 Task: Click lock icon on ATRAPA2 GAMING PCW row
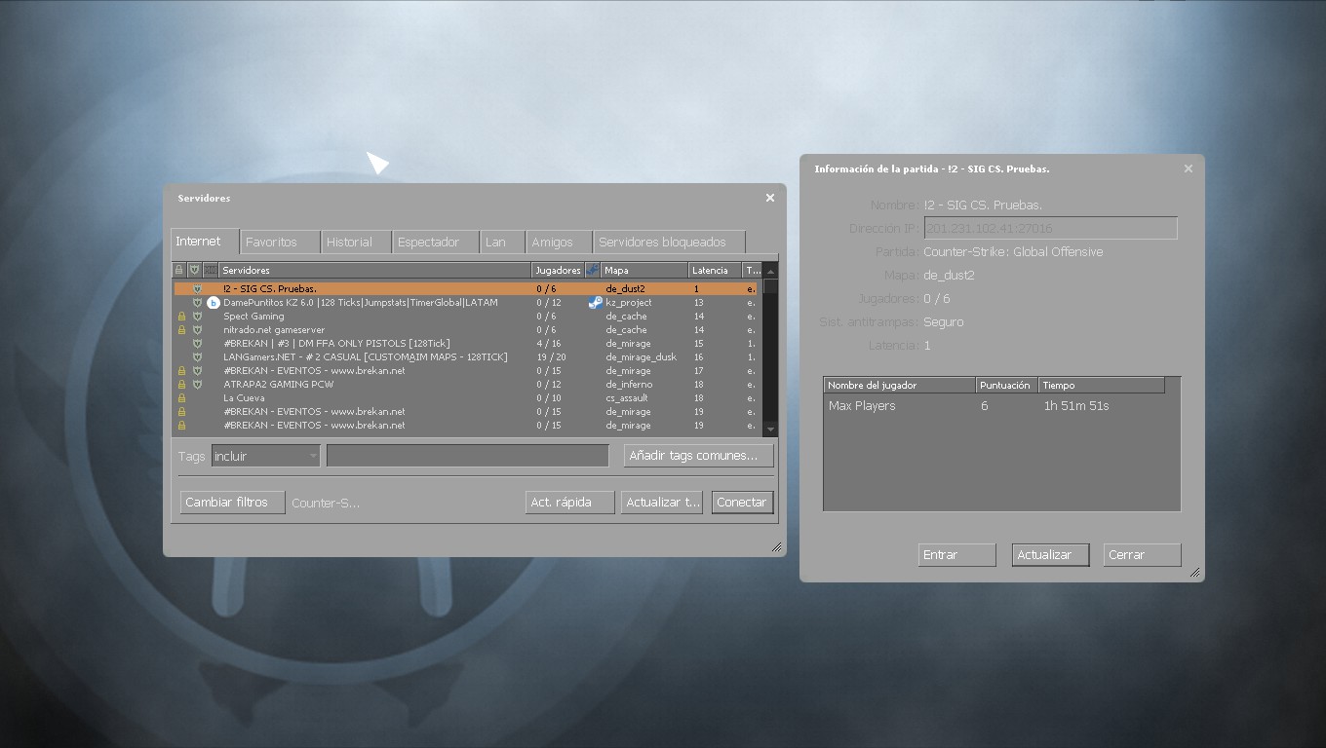point(181,385)
